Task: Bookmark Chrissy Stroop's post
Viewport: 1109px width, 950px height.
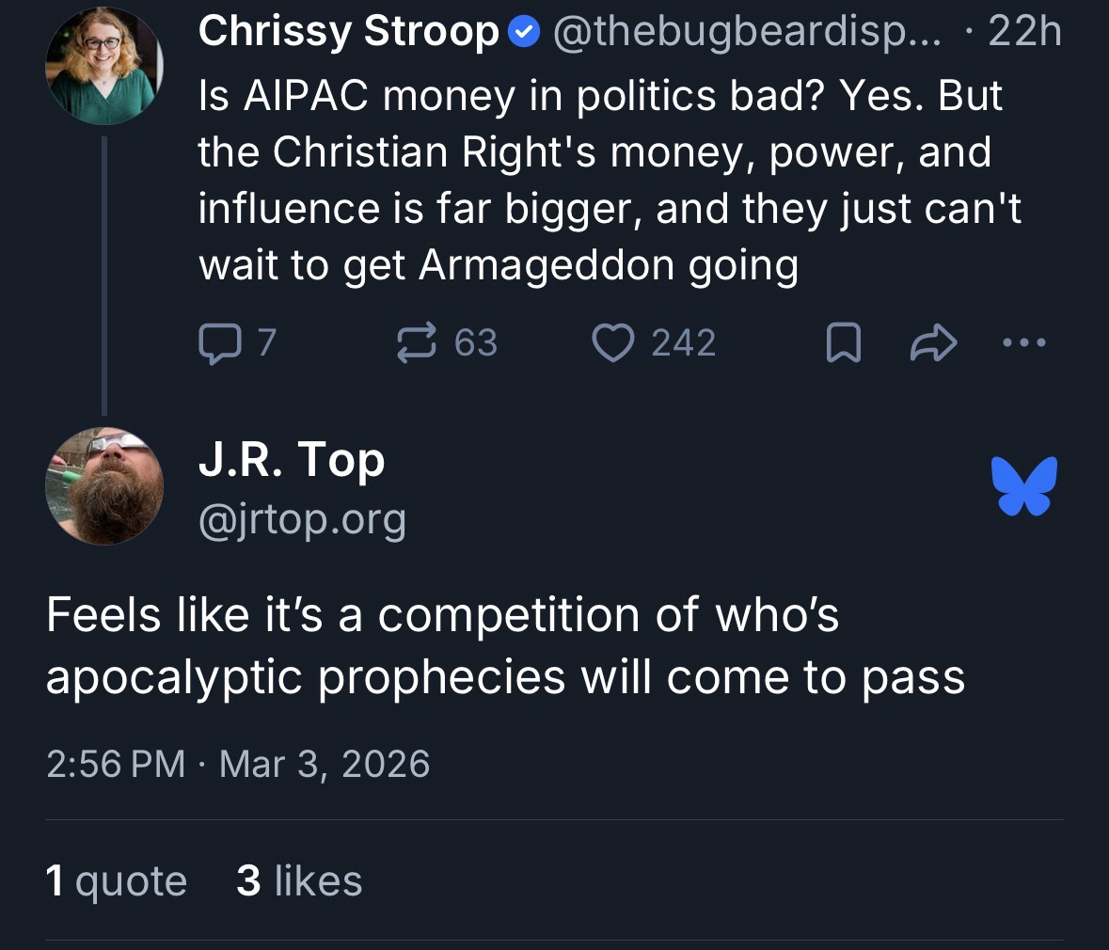Action: tap(842, 344)
